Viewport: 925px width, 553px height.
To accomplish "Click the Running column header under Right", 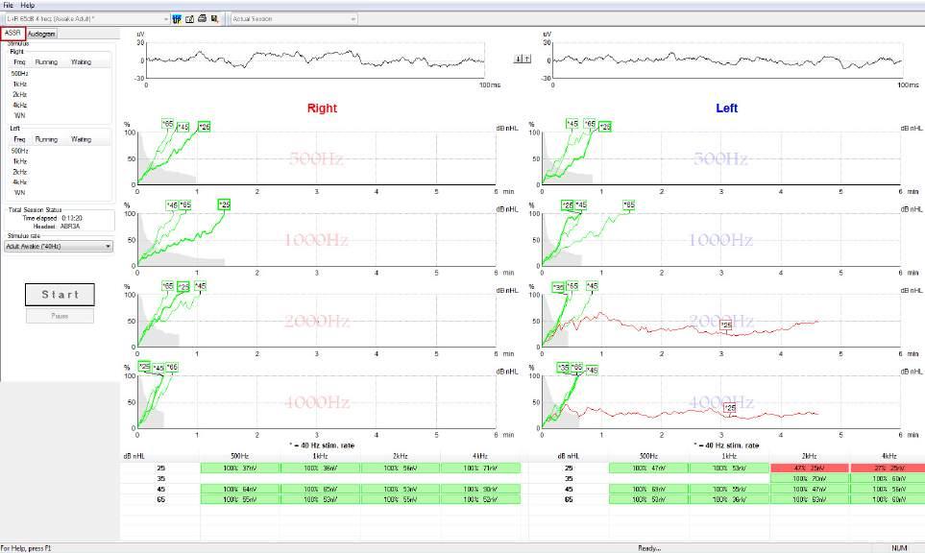I will coord(46,61).
